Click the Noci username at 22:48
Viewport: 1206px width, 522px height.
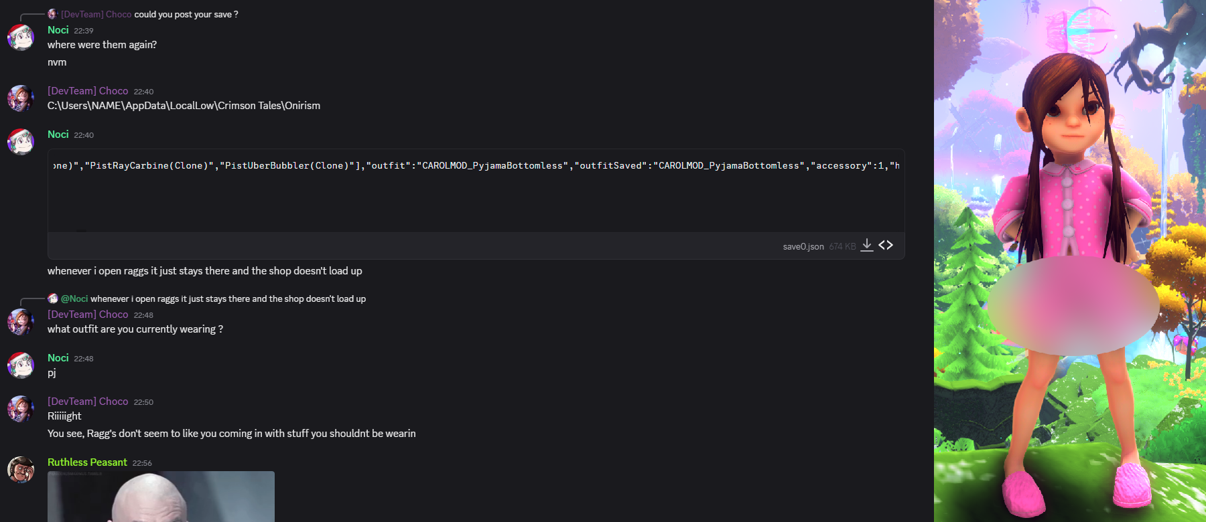click(x=58, y=358)
